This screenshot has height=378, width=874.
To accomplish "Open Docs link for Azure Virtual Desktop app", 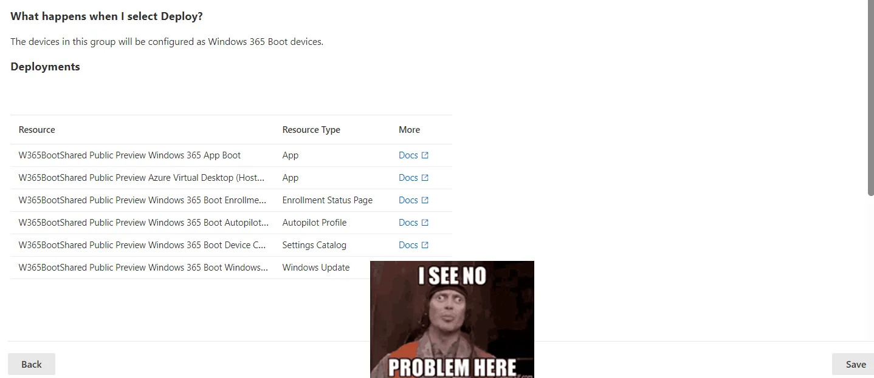I will click(408, 178).
